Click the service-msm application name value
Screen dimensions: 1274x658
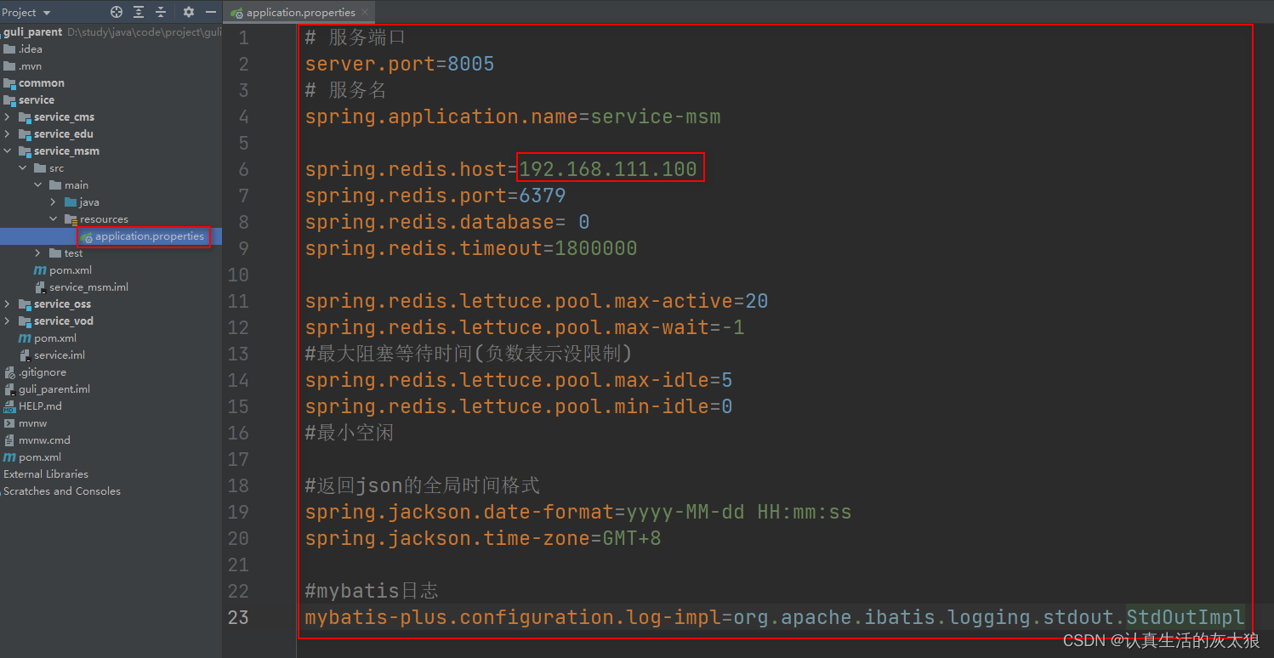click(656, 116)
